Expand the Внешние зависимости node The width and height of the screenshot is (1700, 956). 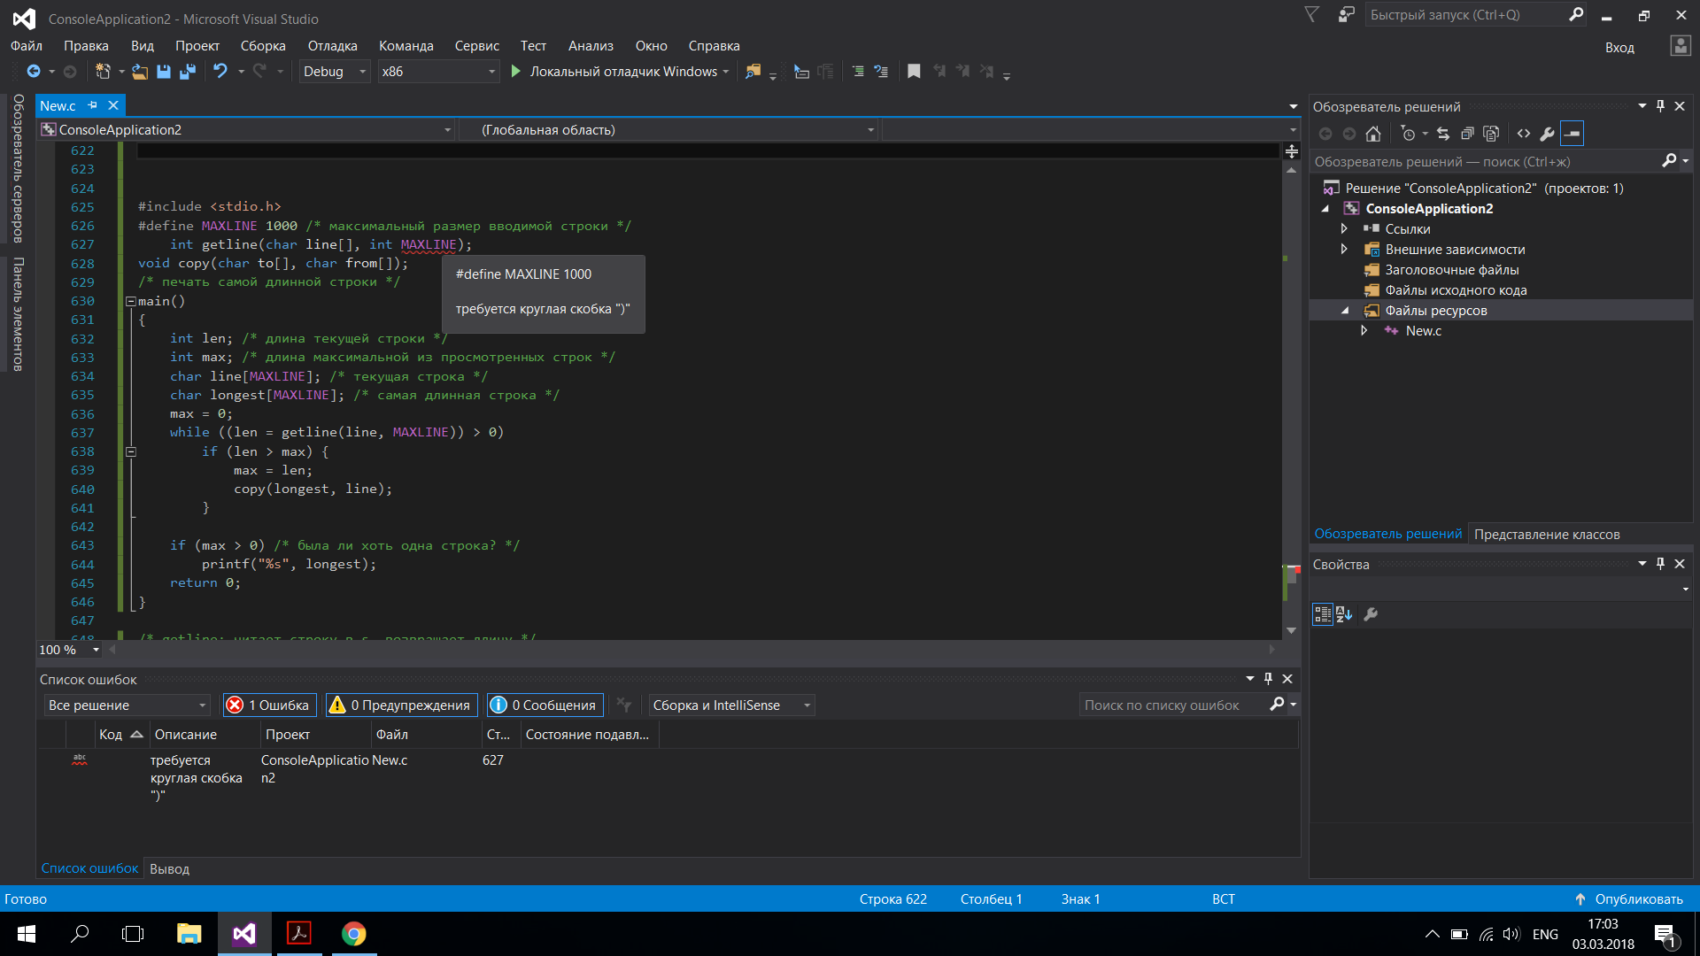[x=1344, y=250]
